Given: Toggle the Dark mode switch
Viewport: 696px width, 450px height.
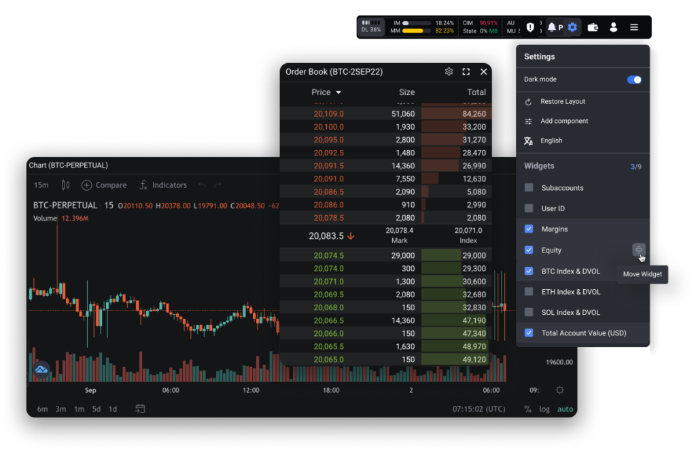Looking at the screenshot, I should tap(633, 79).
